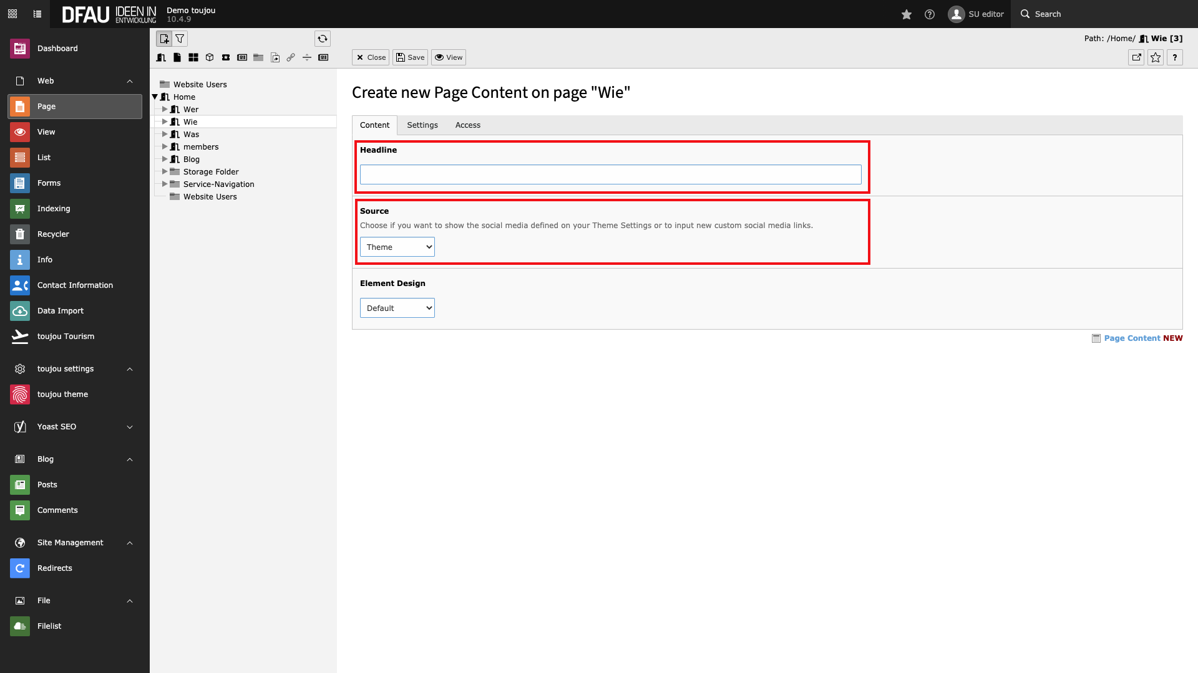Image resolution: width=1198 pixels, height=673 pixels.
Task: Refresh the page tree
Action: (x=323, y=39)
